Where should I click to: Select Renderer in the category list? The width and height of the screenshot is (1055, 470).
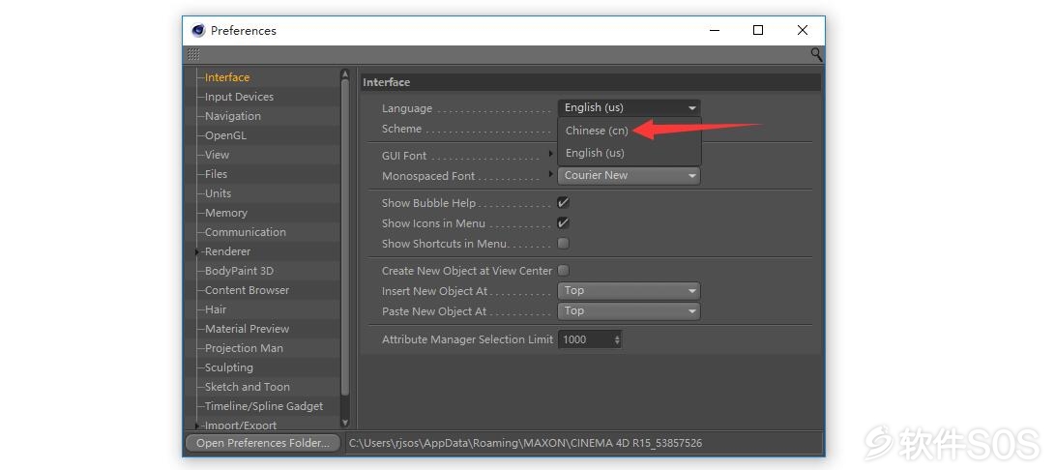pos(227,251)
